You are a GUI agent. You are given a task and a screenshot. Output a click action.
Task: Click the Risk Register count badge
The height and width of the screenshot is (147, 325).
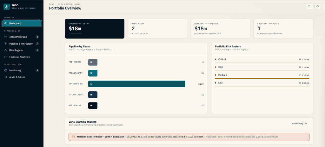[37, 50]
